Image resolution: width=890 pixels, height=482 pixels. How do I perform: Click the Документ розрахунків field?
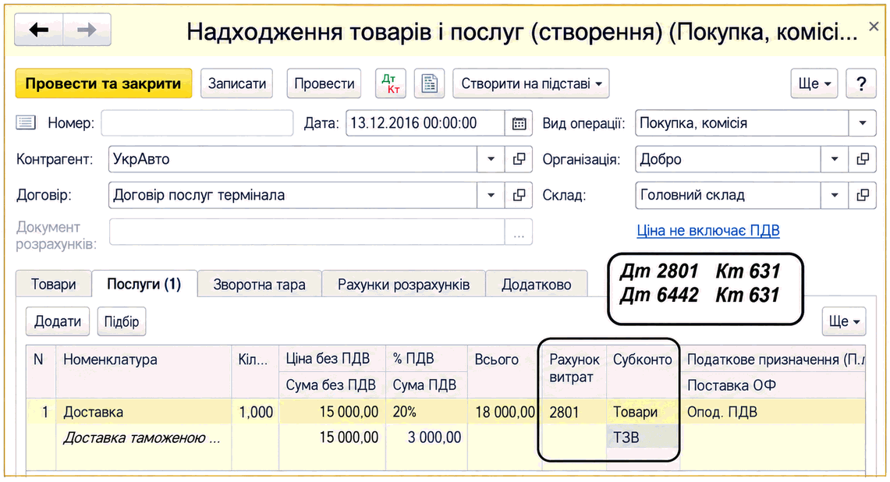point(307,232)
